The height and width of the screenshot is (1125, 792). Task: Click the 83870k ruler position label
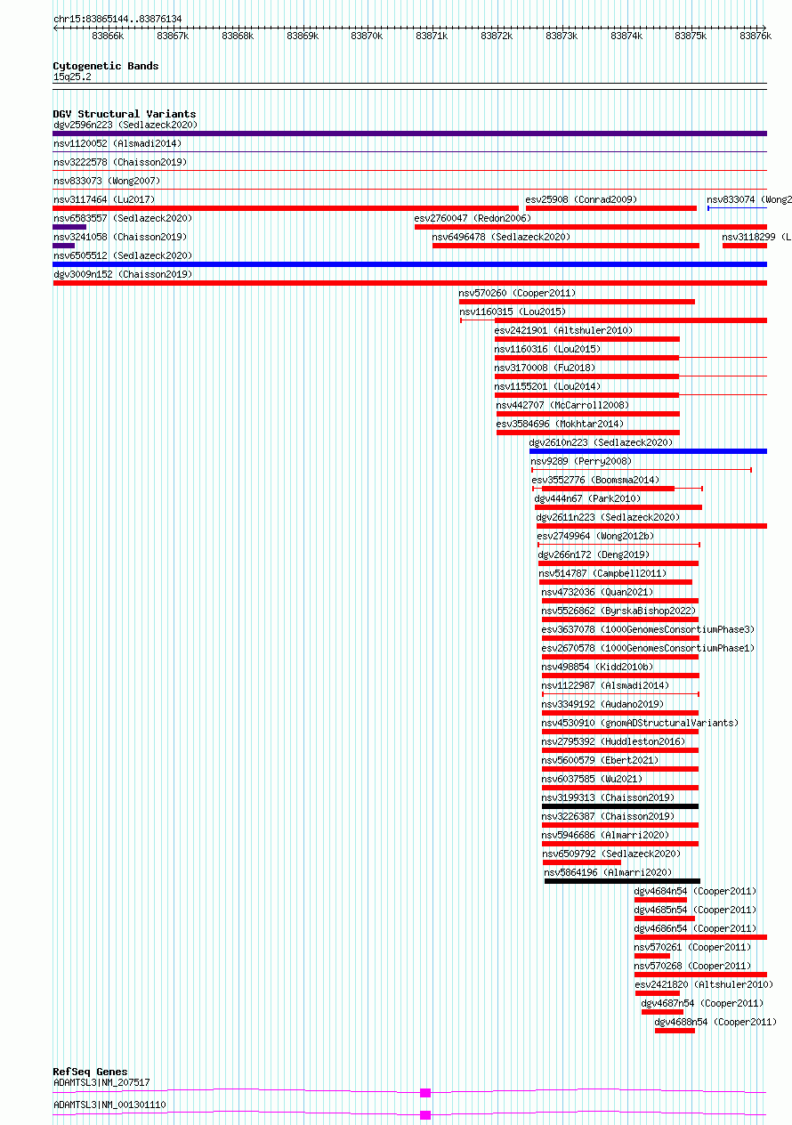click(x=367, y=36)
